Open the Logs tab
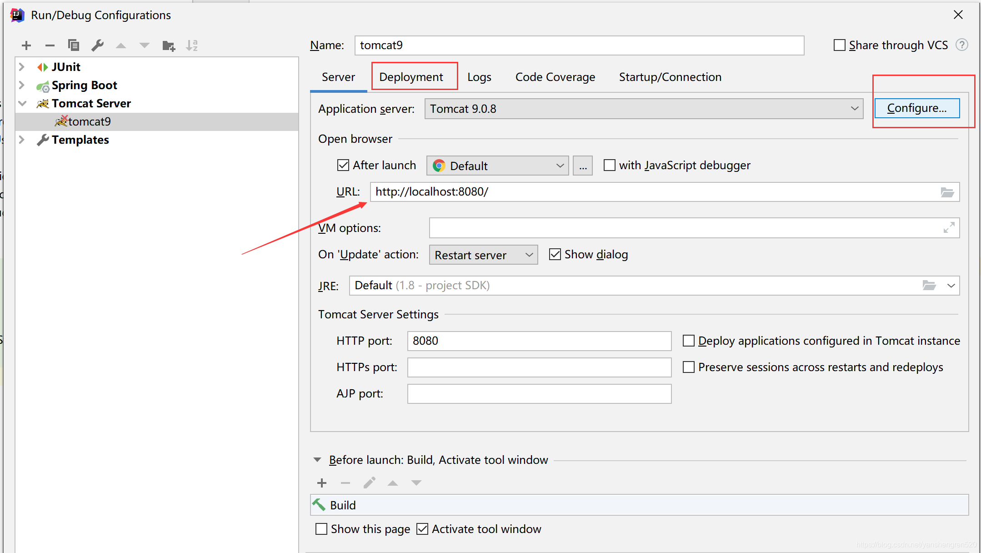 [x=479, y=77]
